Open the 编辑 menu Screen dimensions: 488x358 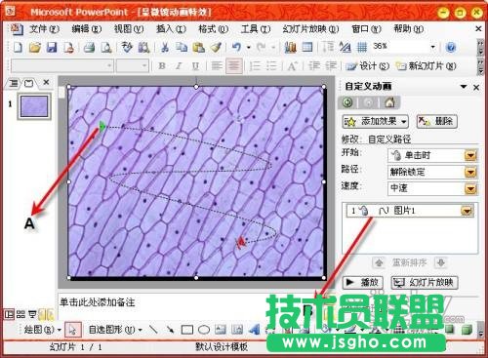click(x=86, y=29)
